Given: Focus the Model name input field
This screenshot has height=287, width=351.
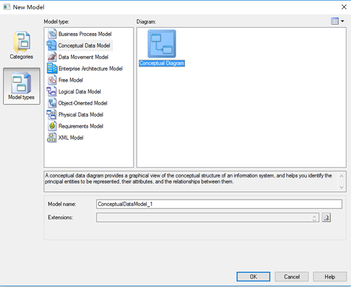Looking at the screenshot, I should tap(219, 204).
